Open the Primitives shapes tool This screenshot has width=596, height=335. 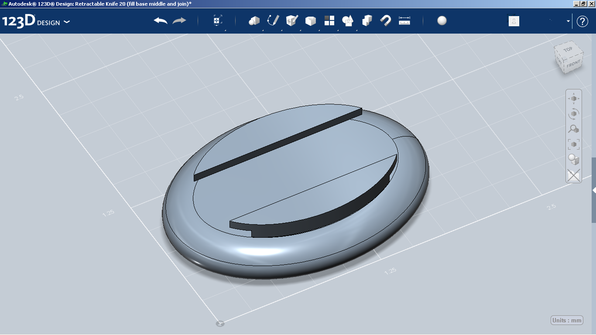(x=254, y=21)
